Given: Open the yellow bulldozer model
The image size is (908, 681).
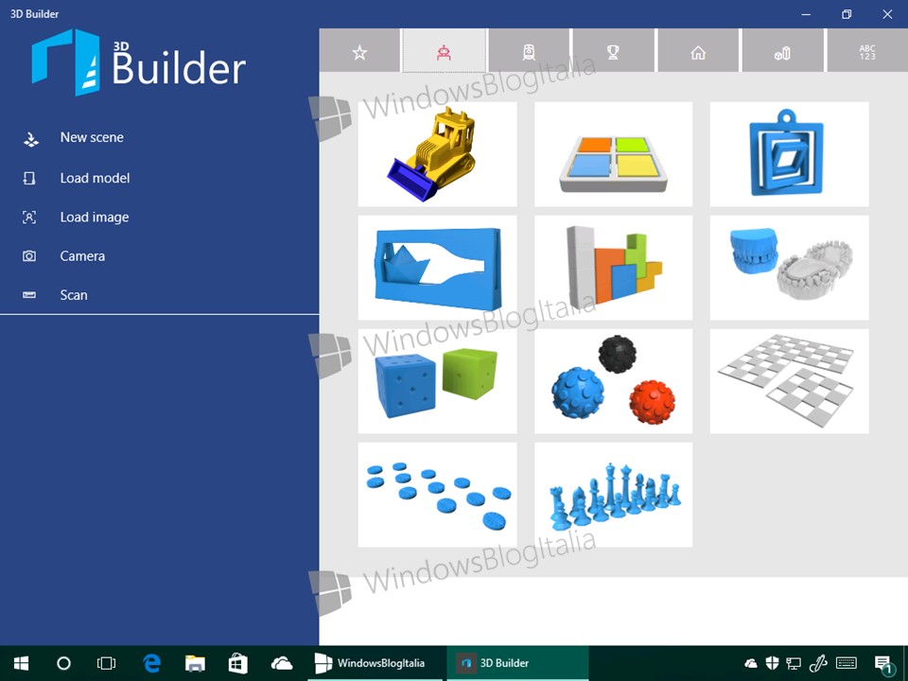Looking at the screenshot, I should pos(437,154).
